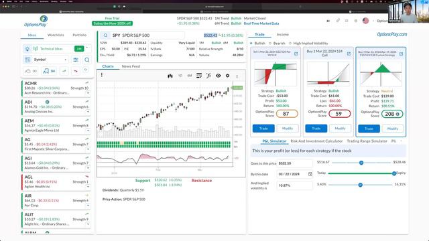Click the OptionsPlay logo
Screen dimensions: 429x241
(x=36, y=21)
